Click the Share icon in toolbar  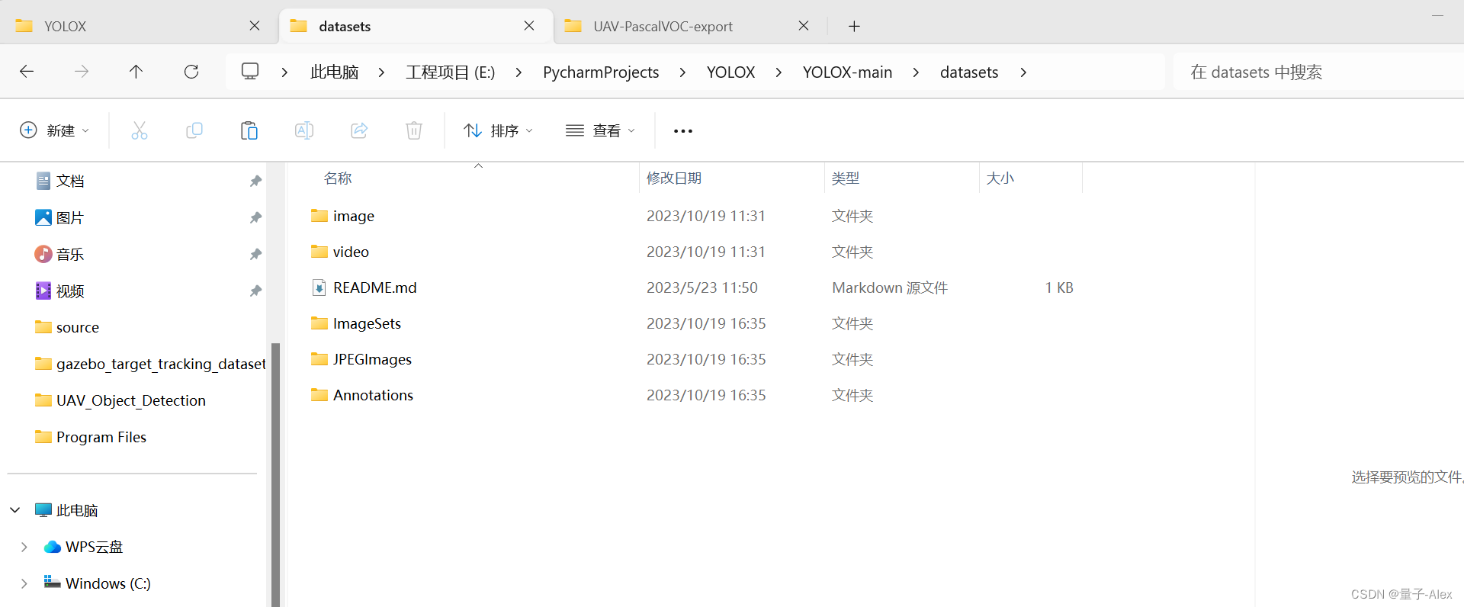(359, 130)
